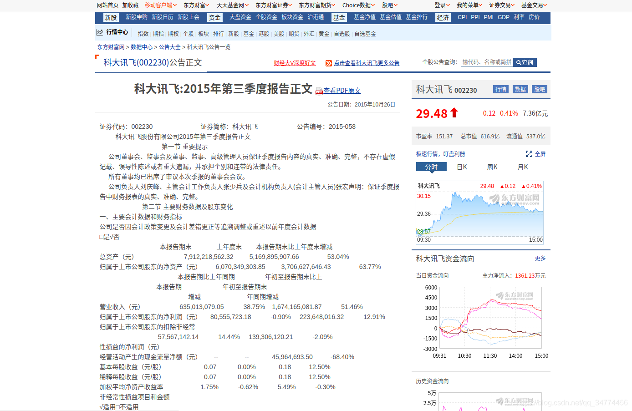
Task: Click the 行情 button beside 002230
Action: pyautogui.click(x=501, y=89)
